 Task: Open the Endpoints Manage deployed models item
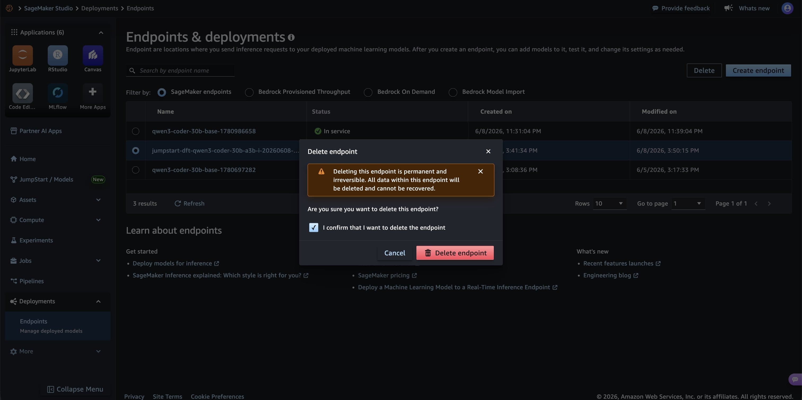click(58, 326)
